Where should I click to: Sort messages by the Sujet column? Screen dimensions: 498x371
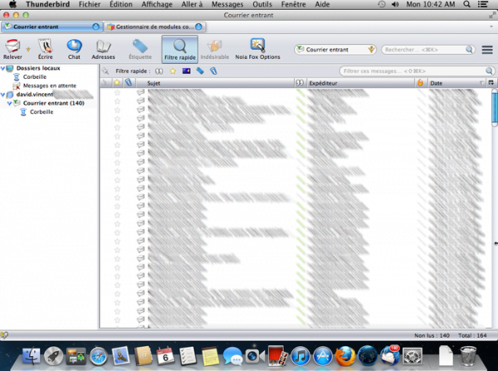216,84
